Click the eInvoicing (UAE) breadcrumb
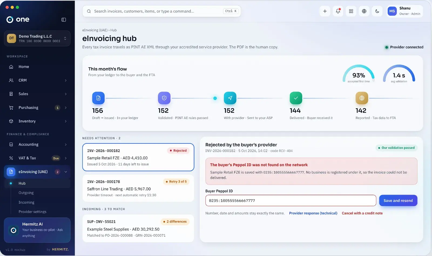Image resolution: width=432 pixels, height=256 pixels. (95, 30)
